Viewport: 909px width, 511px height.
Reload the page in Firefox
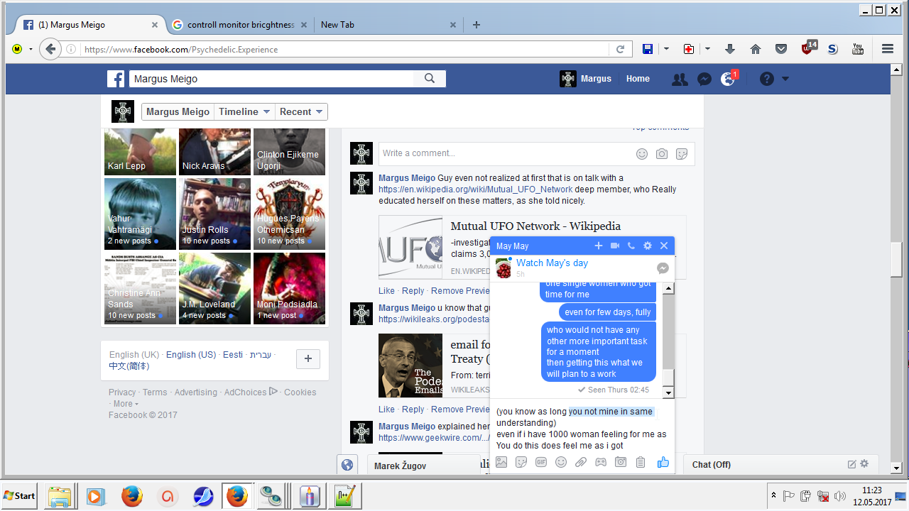point(620,49)
